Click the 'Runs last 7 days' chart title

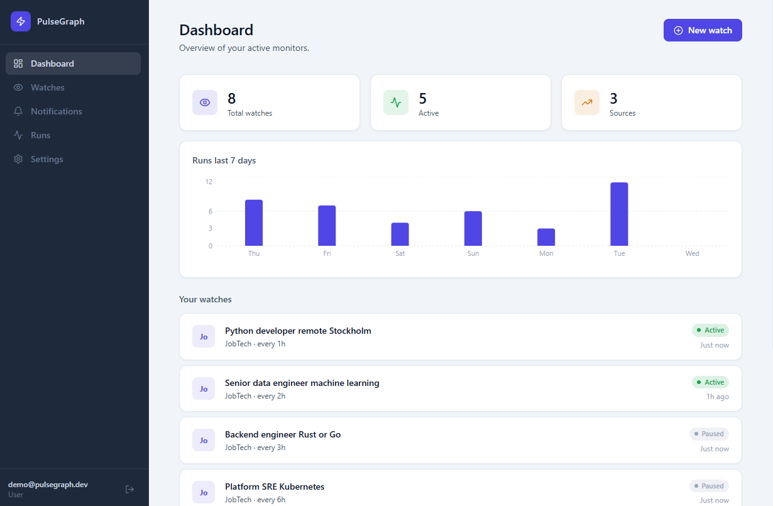point(224,160)
